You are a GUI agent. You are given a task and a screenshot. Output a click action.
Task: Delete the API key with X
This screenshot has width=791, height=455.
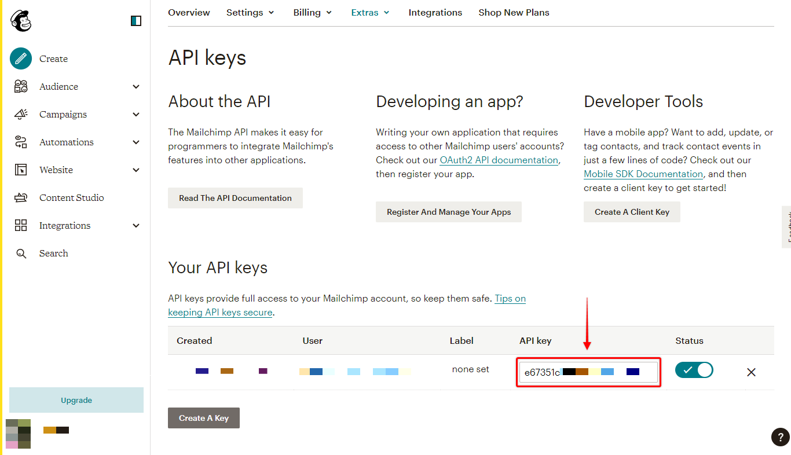(751, 372)
